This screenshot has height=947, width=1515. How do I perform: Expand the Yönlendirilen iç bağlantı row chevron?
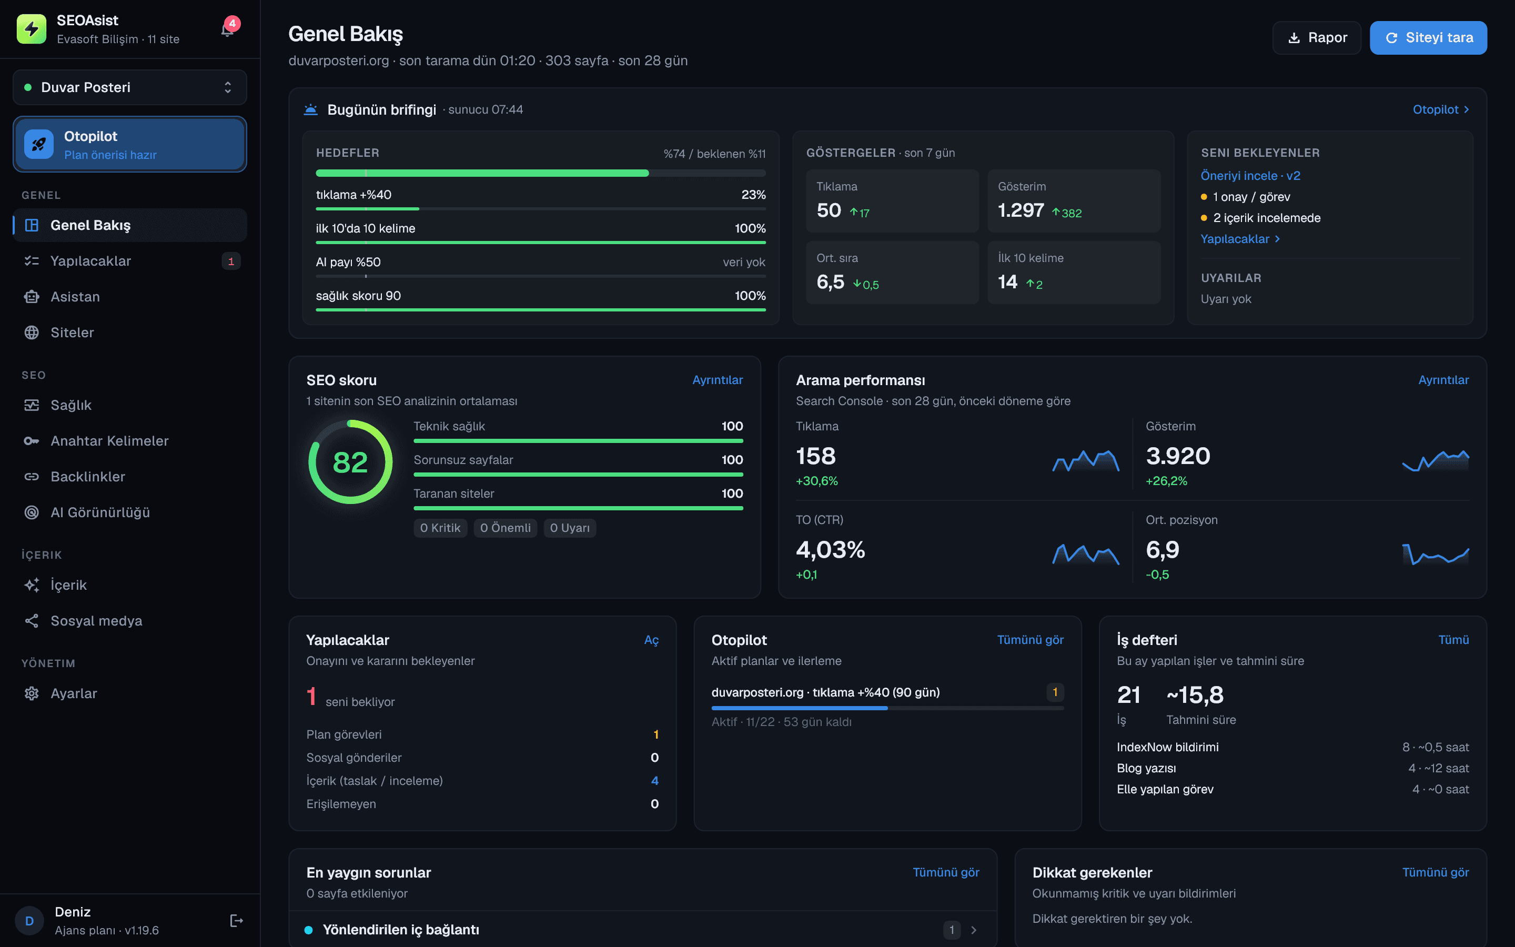tap(974, 930)
